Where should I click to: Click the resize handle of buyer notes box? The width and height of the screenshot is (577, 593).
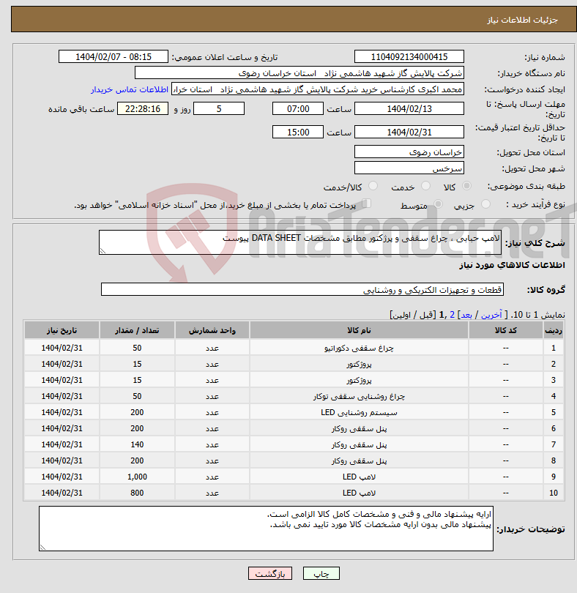[x=42, y=547]
